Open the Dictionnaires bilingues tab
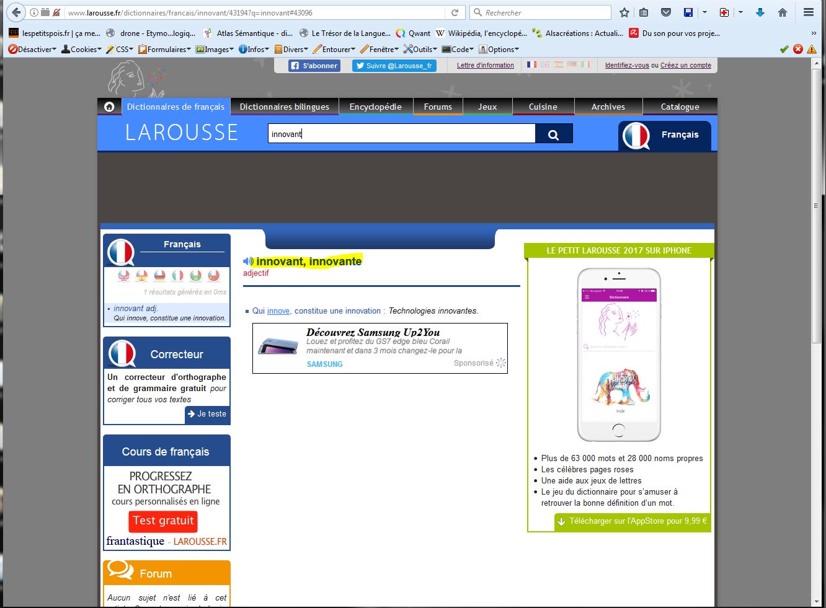The width and height of the screenshot is (826, 608). 285,107
